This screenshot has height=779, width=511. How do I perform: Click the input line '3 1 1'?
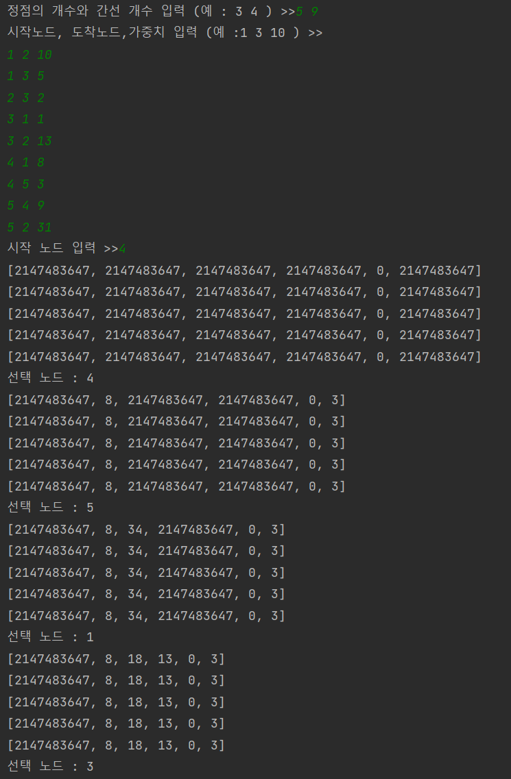(26, 119)
